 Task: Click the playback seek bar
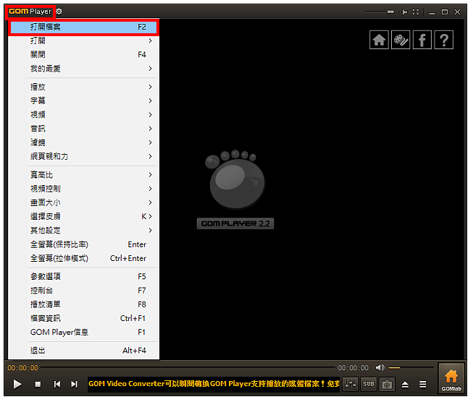pyautogui.click(x=188, y=368)
